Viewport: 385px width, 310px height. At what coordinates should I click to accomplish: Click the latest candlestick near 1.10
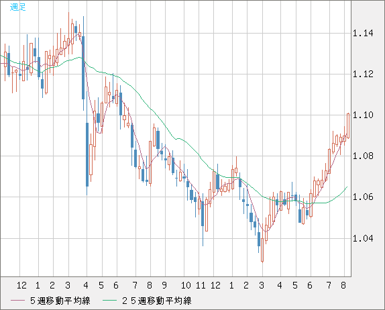tap(348, 125)
